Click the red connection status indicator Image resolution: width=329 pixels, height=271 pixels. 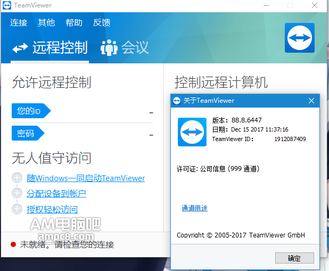tap(13, 244)
